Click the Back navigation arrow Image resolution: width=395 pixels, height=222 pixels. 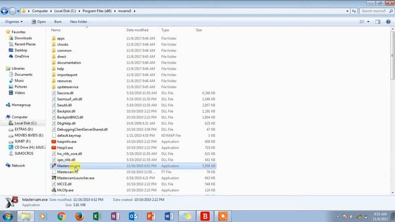pos(4,11)
